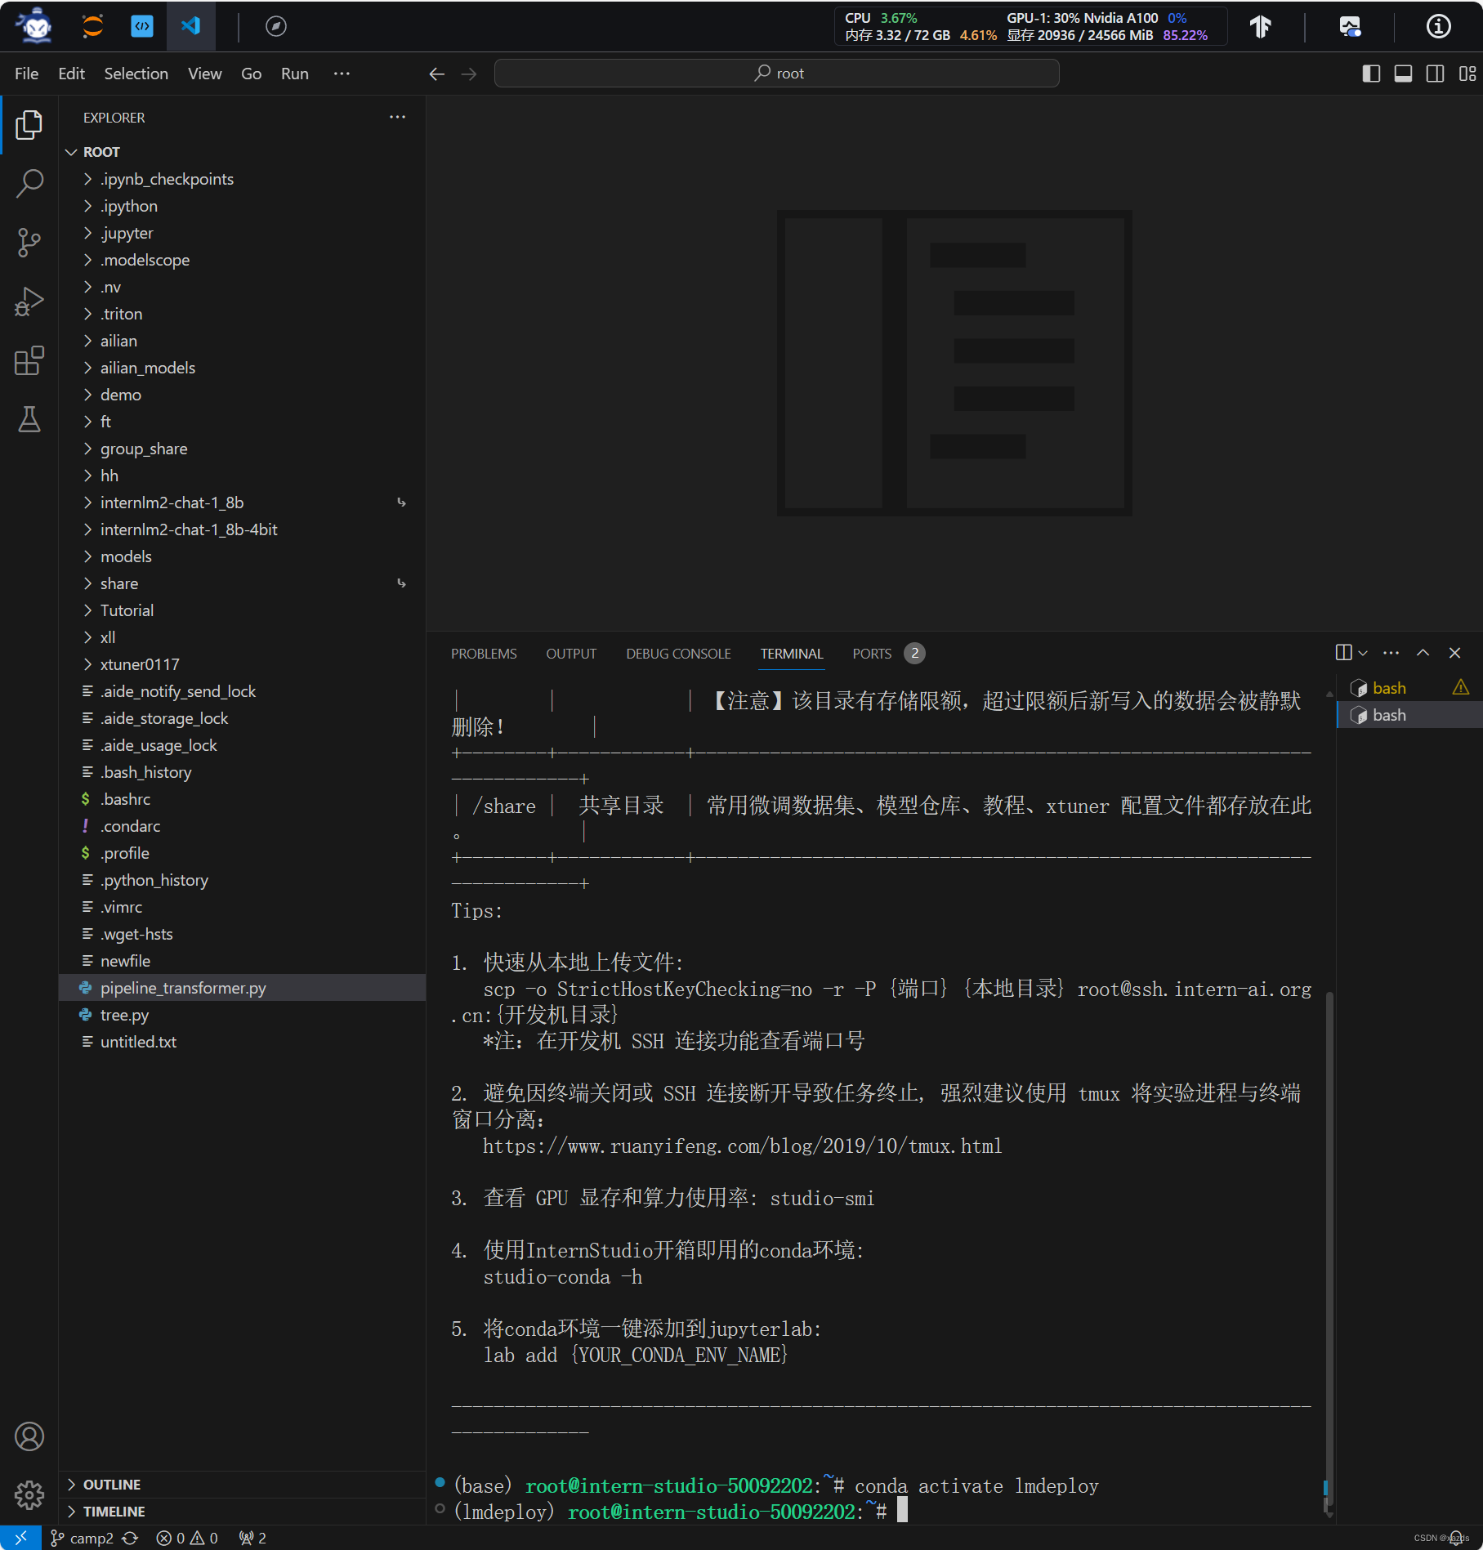This screenshot has height=1550, width=1483.
Task: Open the tmux tutorial URL in terminal
Action: pyautogui.click(x=742, y=1146)
